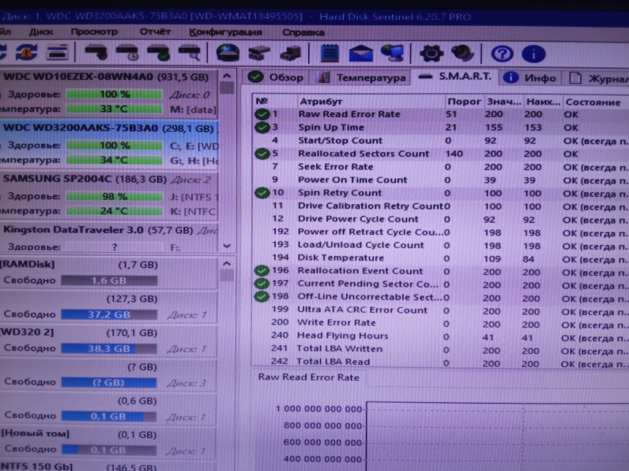The width and height of the screenshot is (629, 471).
Task: Open the Справка menu
Action: [x=303, y=32]
